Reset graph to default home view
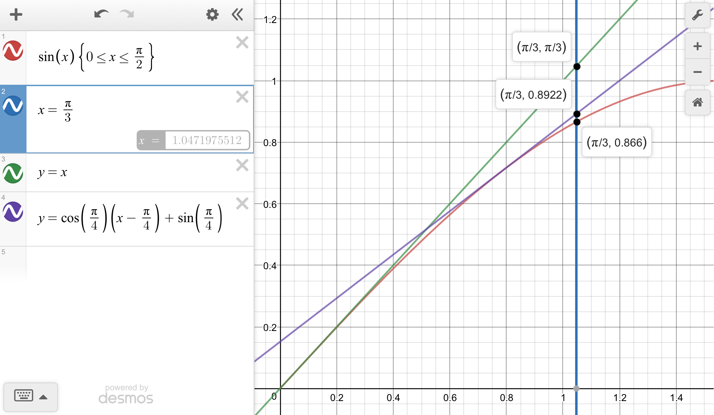 [697, 103]
